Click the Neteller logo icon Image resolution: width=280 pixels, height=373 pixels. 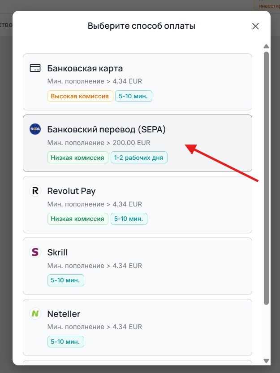35,314
